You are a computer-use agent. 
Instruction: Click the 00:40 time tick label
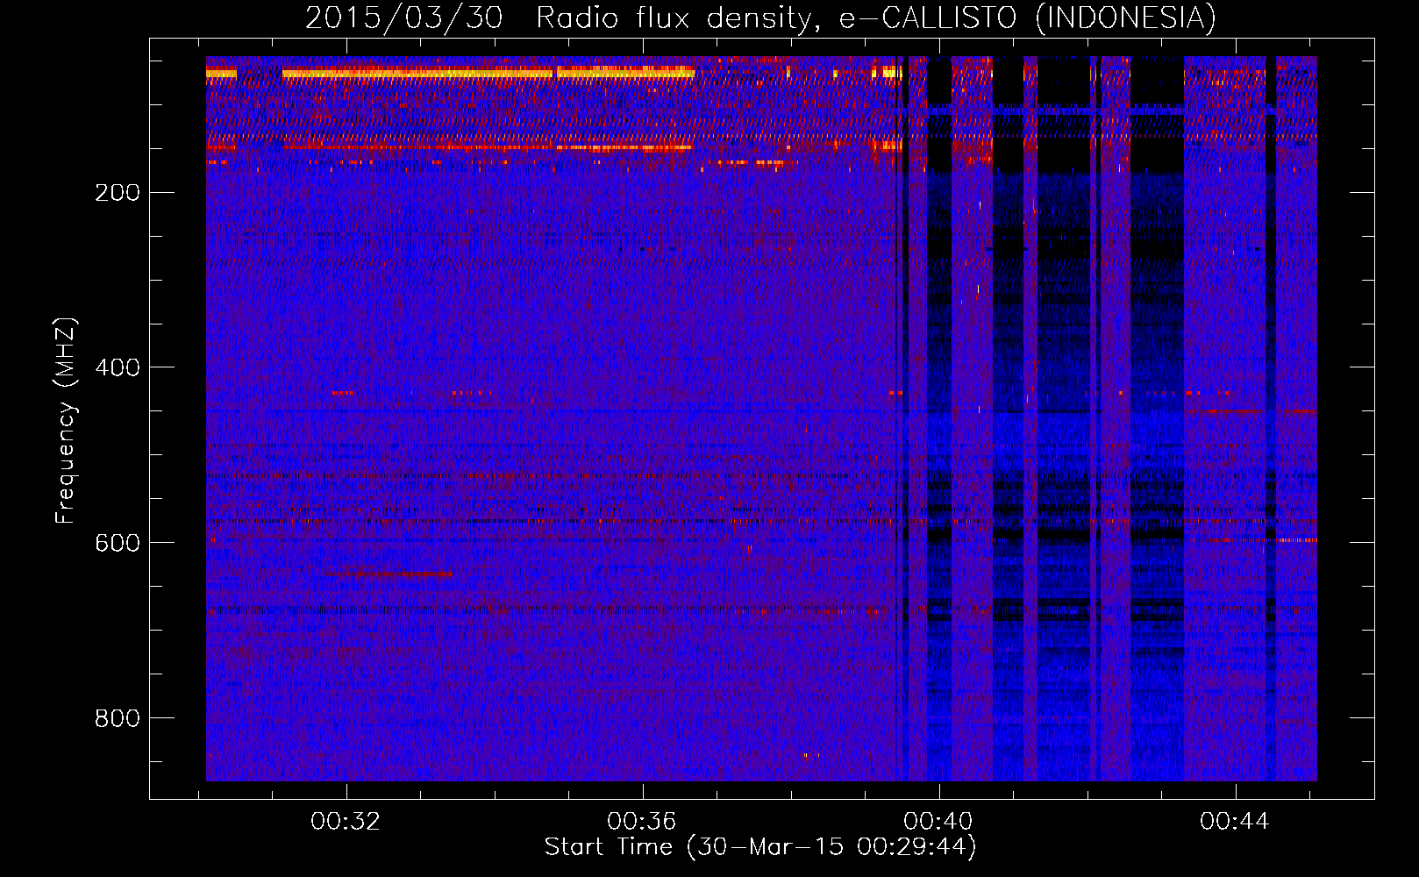click(939, 822)
